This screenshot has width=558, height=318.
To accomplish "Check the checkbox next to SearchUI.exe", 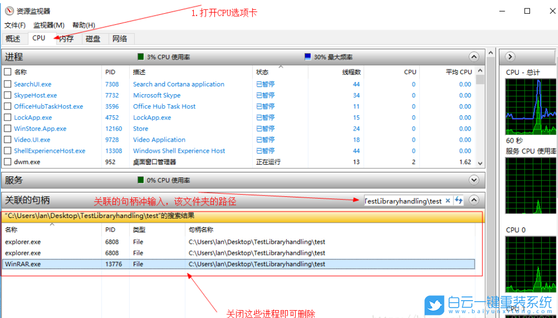I will [x=7, y=84].
